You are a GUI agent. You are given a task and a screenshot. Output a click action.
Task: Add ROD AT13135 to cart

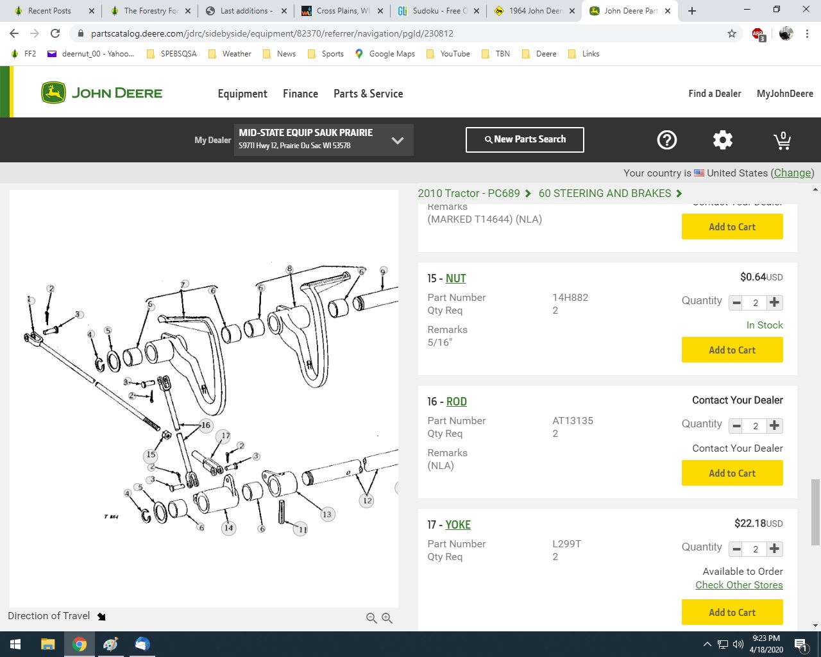pyautogui.click(x=732, y=473)
